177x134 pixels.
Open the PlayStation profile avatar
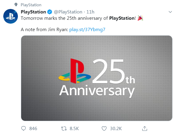click(10, 16)
